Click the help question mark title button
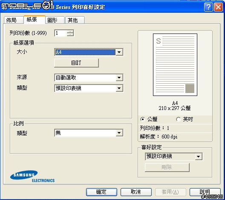This screenshot has height=200, width=225. pyautogui.click(x=208, y=7)
